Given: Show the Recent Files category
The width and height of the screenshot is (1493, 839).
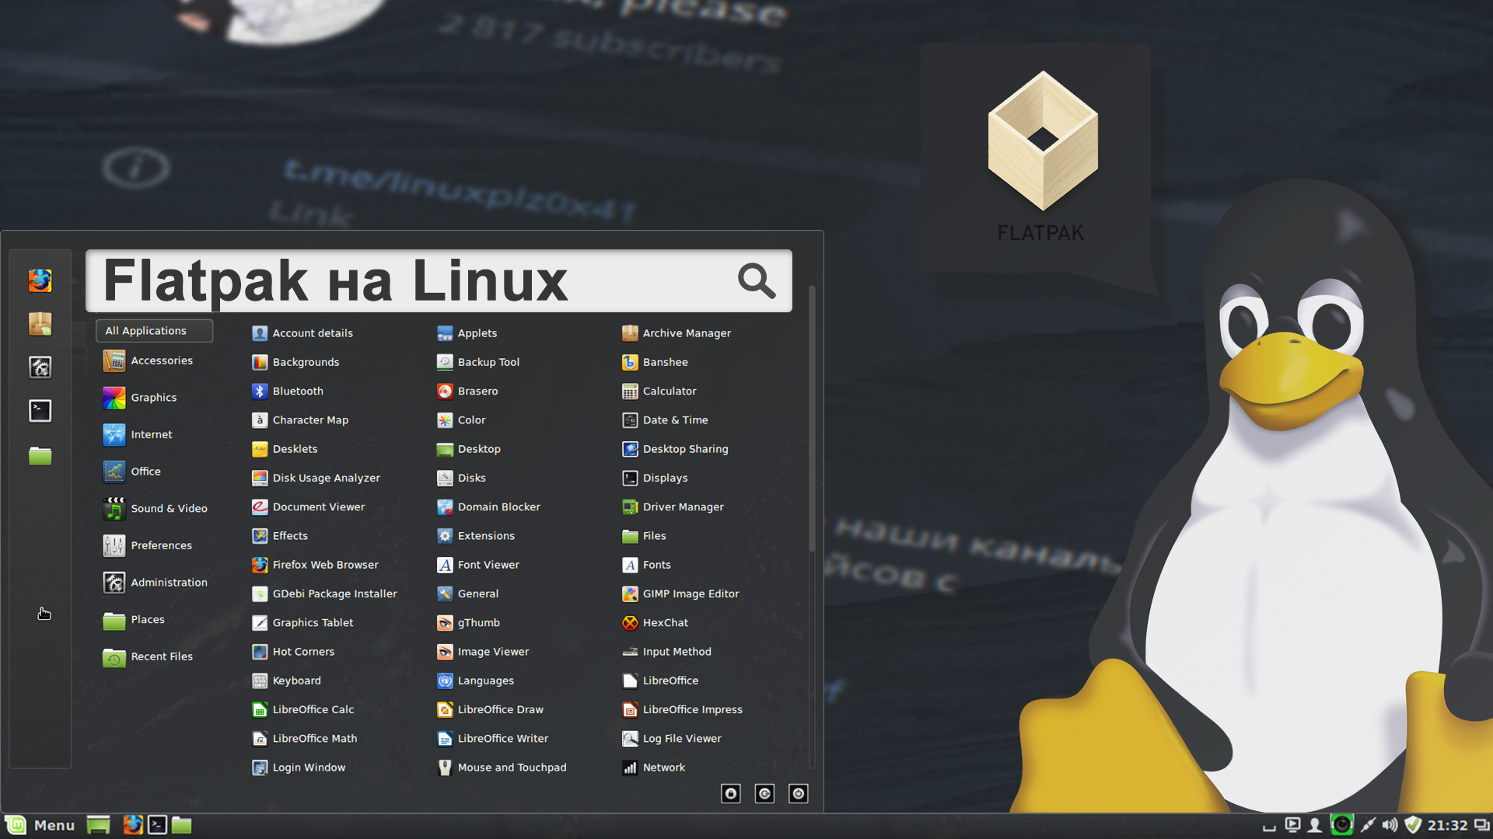Looking at the screenshot, I should pos(161,656).
